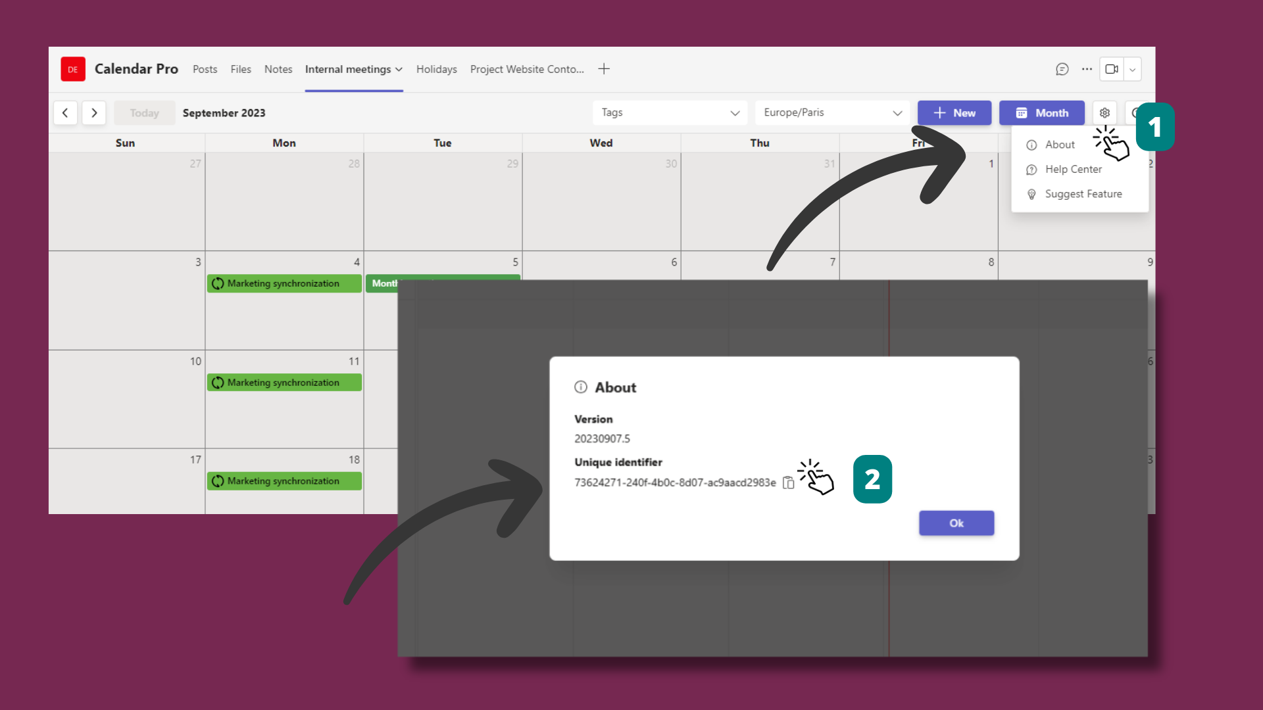Open Help Center from the menu
Screen dimensions: 1263x710
(x=1073, y=170)
